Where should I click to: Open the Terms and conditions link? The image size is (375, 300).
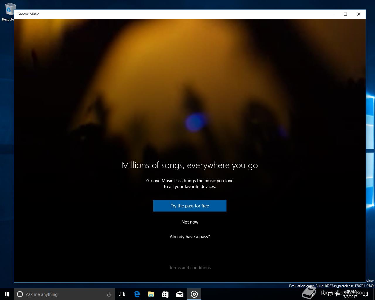coord(190,268)
